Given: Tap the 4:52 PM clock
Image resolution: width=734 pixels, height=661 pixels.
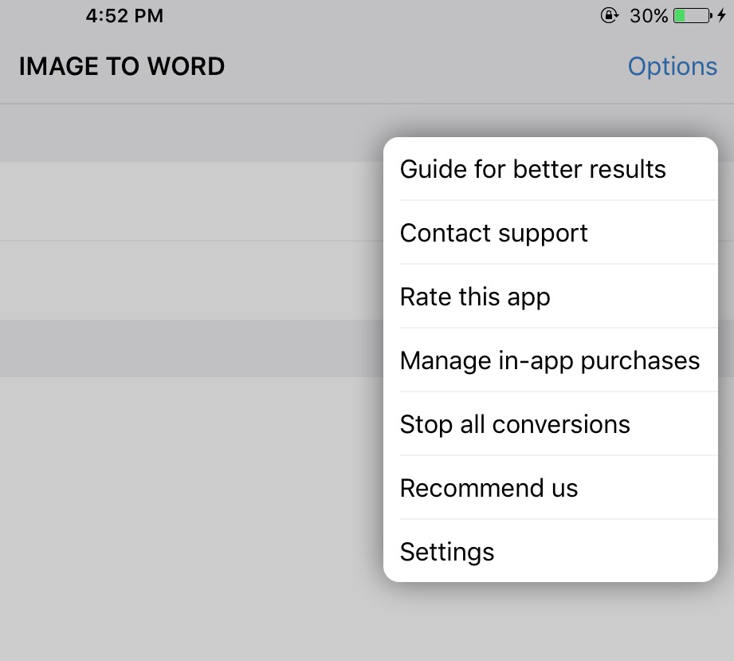Looking at the screenshot, I should click(x=124, y=16).
